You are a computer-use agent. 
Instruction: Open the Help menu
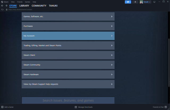(34, 2)
